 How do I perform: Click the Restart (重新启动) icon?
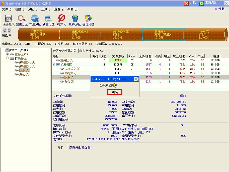coord(202,3)
